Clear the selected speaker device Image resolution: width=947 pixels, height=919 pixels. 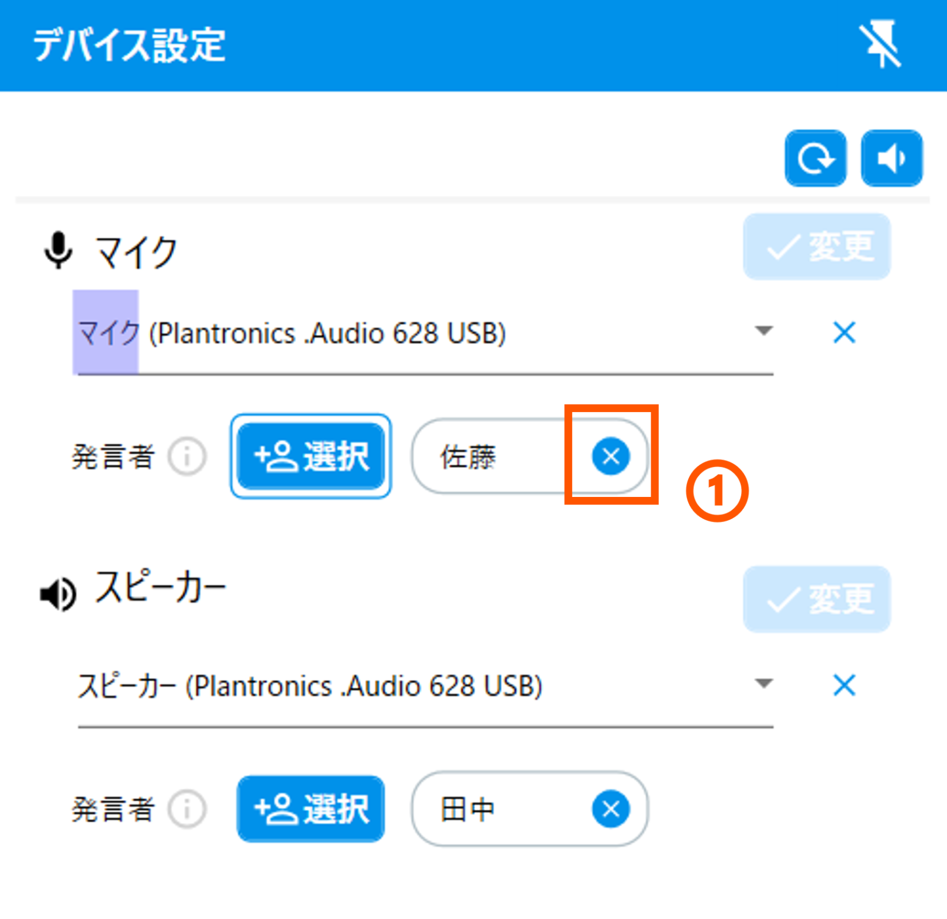pos(844,685)
